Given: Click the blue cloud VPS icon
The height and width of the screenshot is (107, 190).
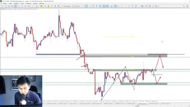Looking at the screenshot, I should pos(55,6).
